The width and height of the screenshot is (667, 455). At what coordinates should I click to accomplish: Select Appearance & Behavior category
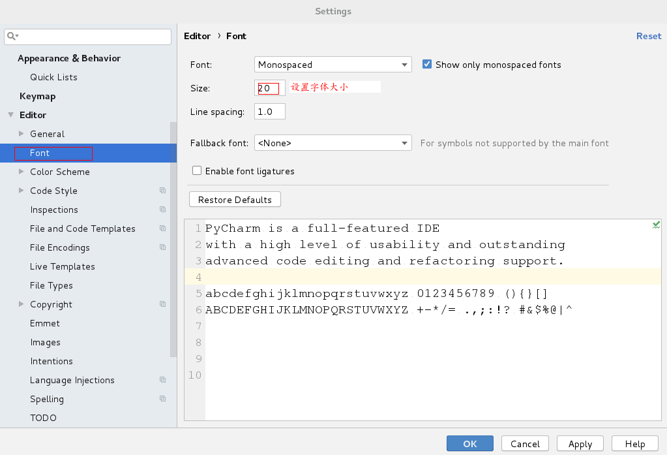[x=69, y=58]
